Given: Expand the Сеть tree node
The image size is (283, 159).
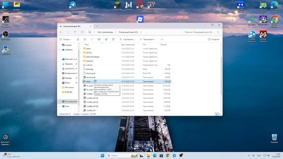Looking at the screenshot, I should pos(60,106).
